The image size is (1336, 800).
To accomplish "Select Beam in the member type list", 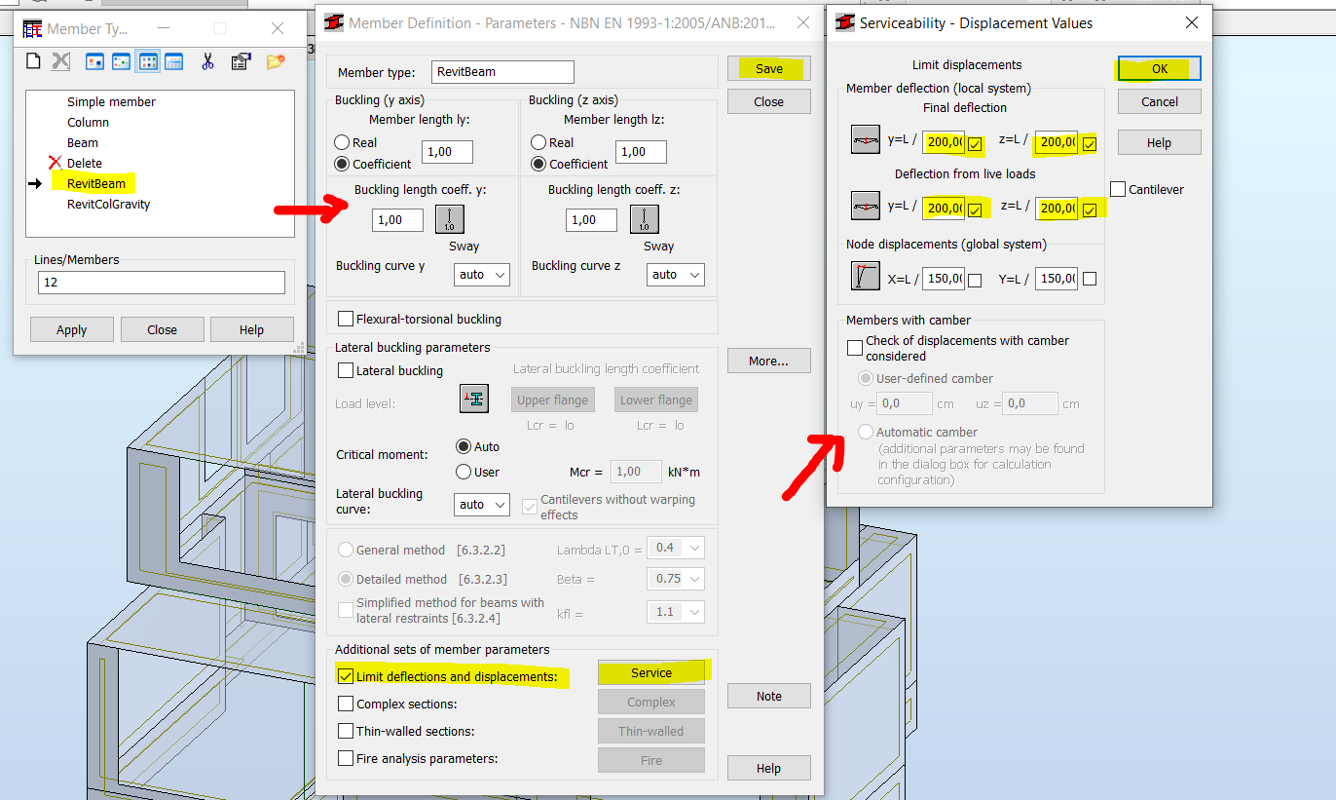I will pyautogui.click(x=82, y=142).
